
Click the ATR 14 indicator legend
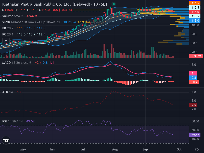7,92
